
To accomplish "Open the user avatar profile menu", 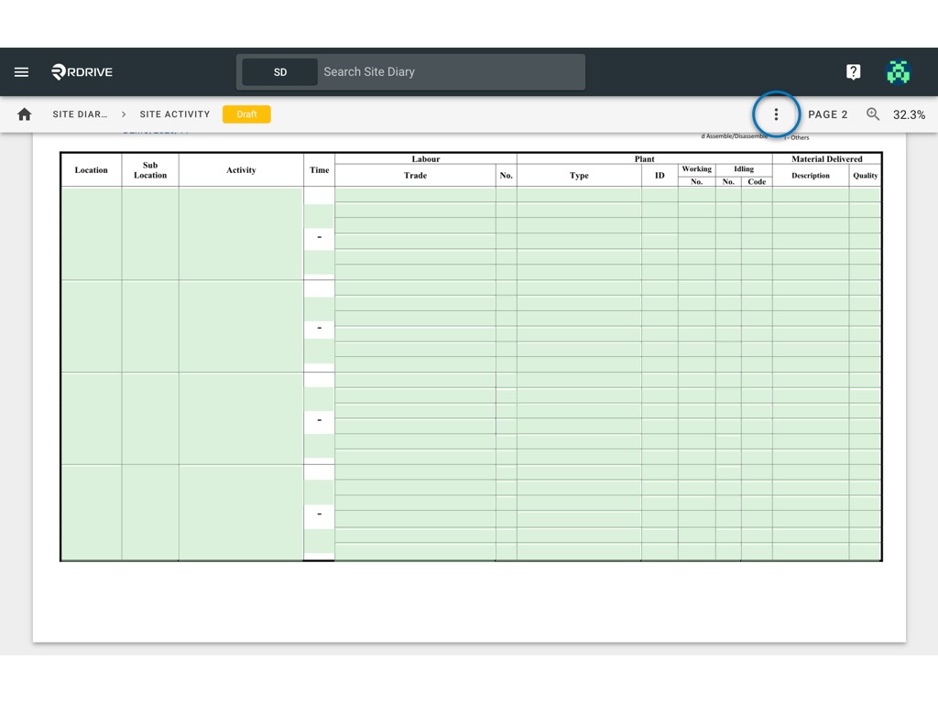I will click(x=898, y=71).
